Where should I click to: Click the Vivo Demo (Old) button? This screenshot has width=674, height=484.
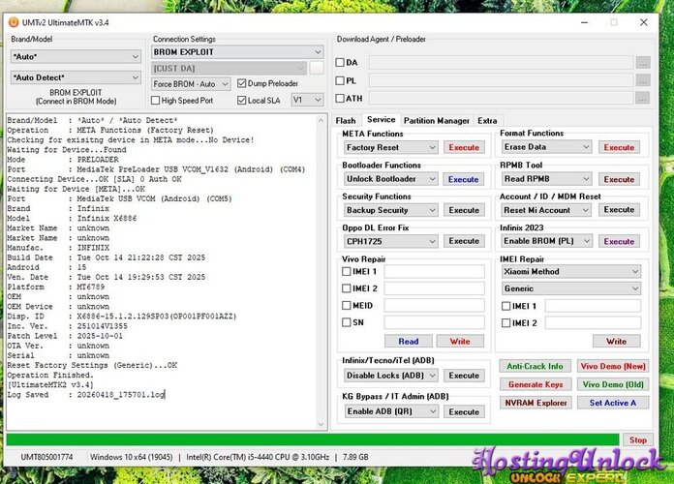(613, 384)
